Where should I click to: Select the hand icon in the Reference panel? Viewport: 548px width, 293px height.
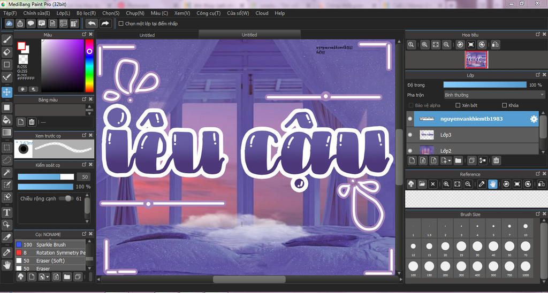pyautogui.click(x=493, y=184)
